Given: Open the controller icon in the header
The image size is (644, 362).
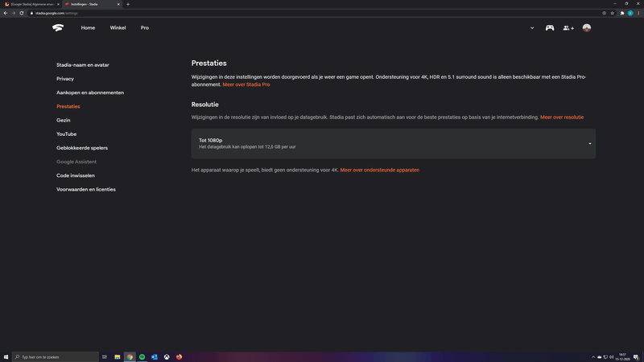Looking at the screenshot, I should coord(550,28).
